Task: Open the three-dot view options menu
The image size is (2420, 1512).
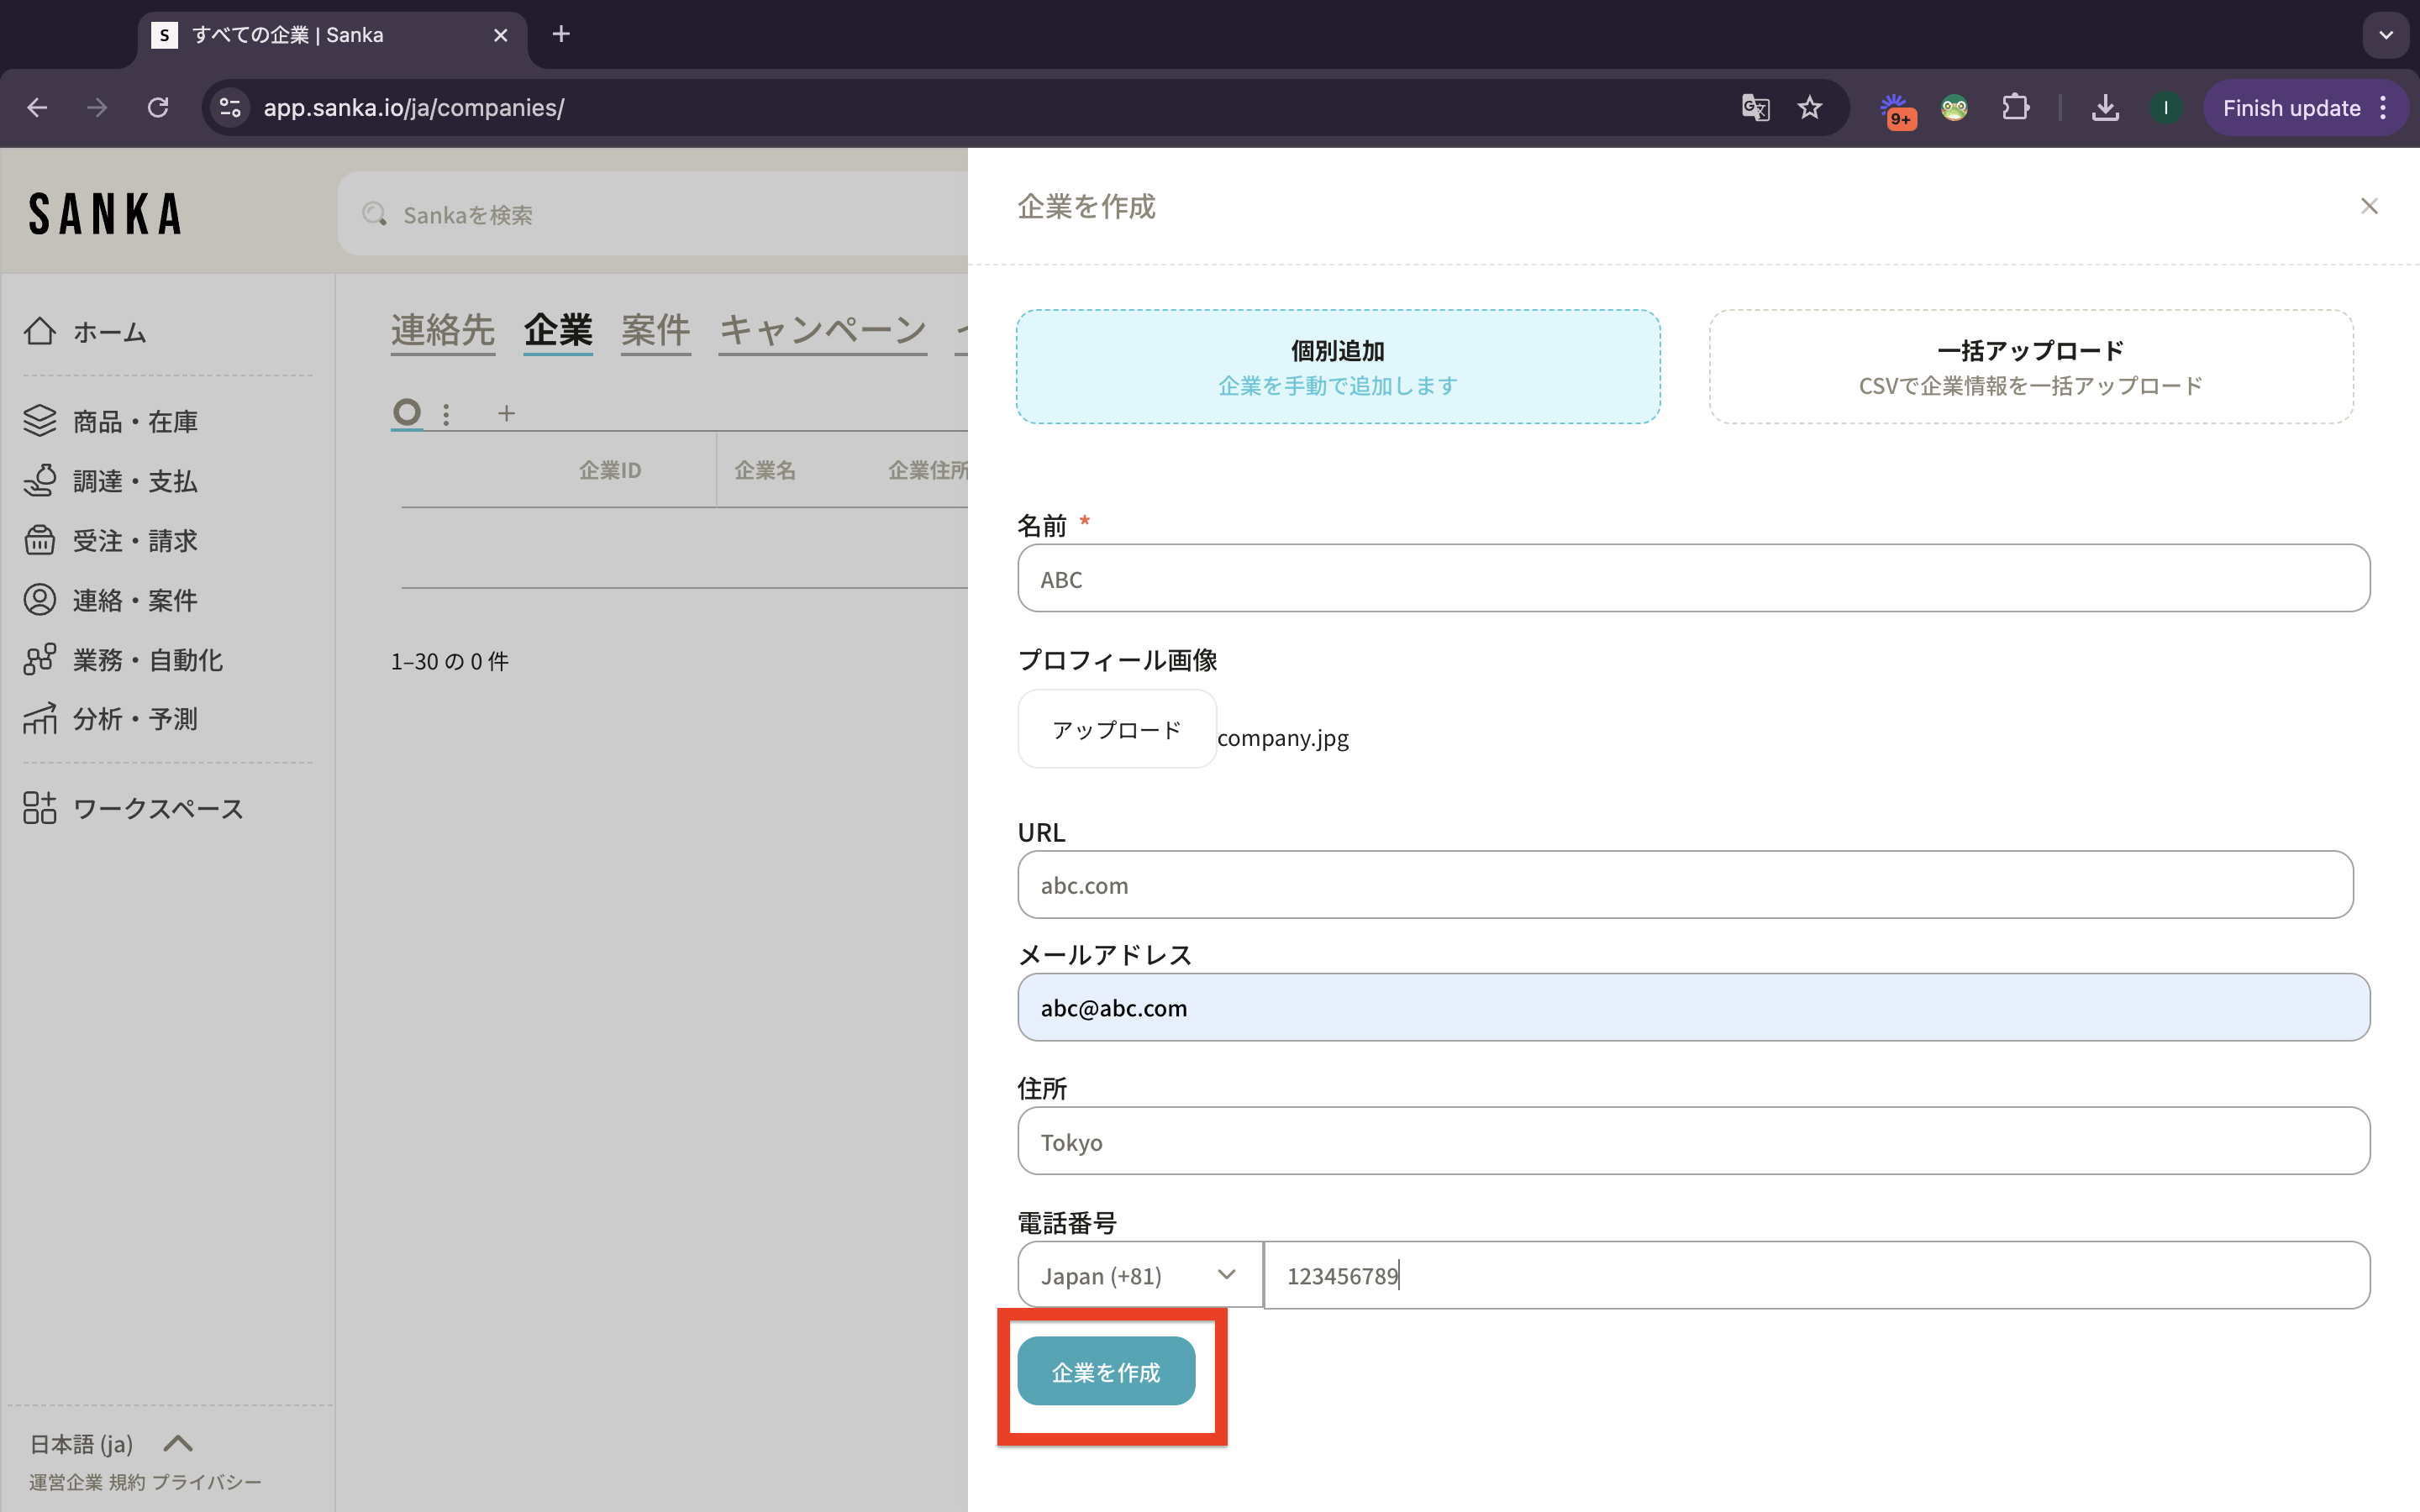Action: 446,413
